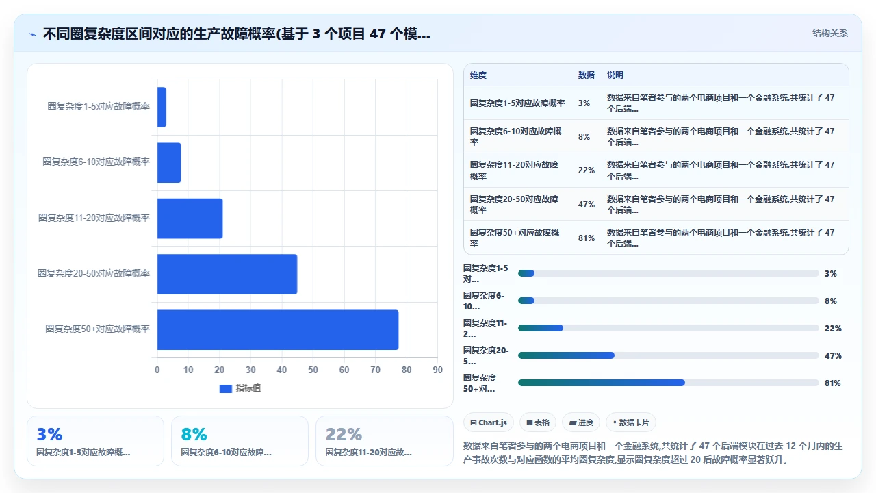Click chart axis label 圈复杂度11-20对应故障概率
This screenshot has height=493, width=876.
94,218
